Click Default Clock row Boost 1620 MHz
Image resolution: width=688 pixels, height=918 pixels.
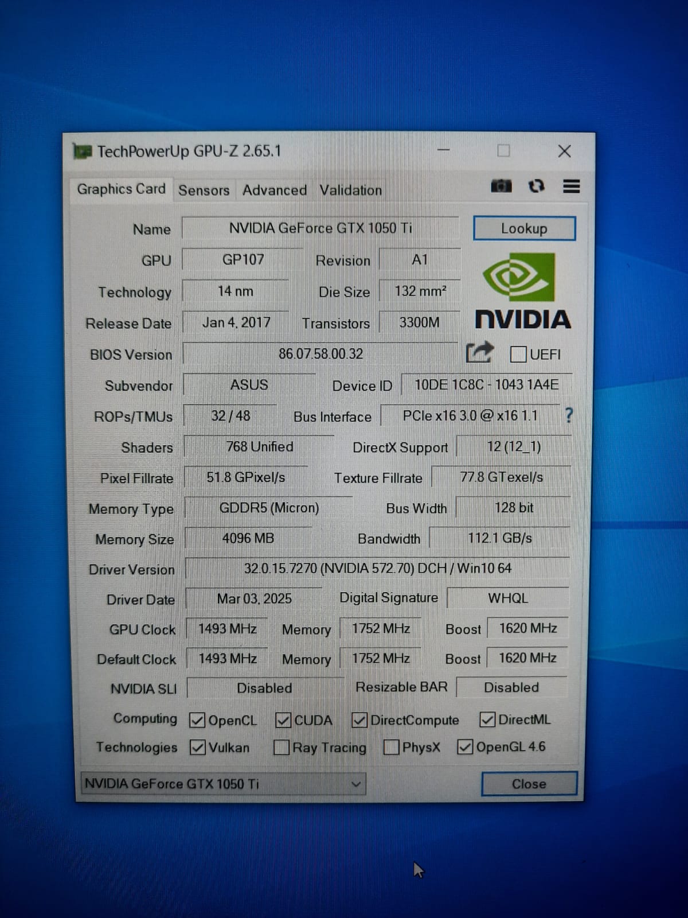[x=527, y=658]
